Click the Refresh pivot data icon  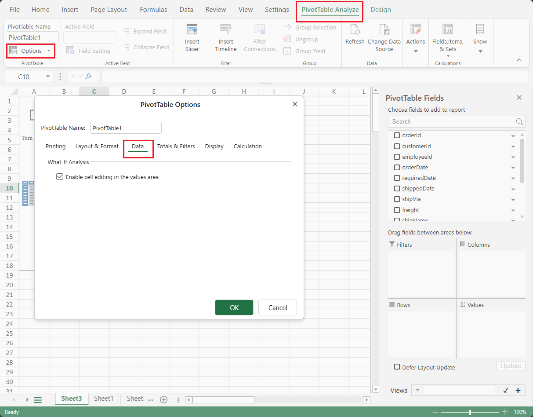(x=355, y=29)
